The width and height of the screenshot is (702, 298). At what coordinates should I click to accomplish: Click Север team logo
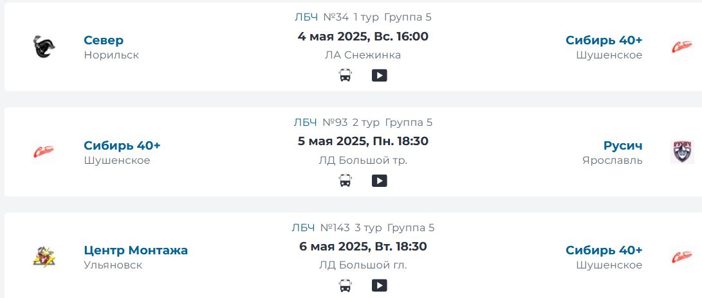pyautogui.click(x=44, y=47)
